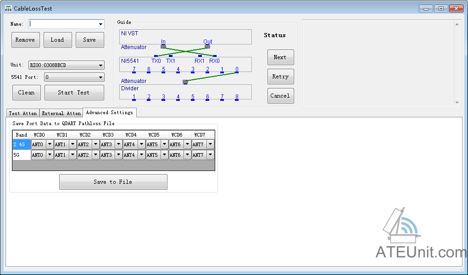468x275 pixels.
Task: Click the CableLossTest app icon in title bar
Action: click(8, 8)
